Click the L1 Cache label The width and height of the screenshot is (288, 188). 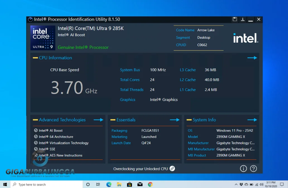pyautogui.click(x=188, y=90)
